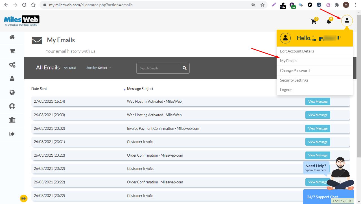Image resolution: width=361 pixels, height=204 pixels.
Task: Click the browser home button
Action: pyautogui.click(x=33, y=5)
